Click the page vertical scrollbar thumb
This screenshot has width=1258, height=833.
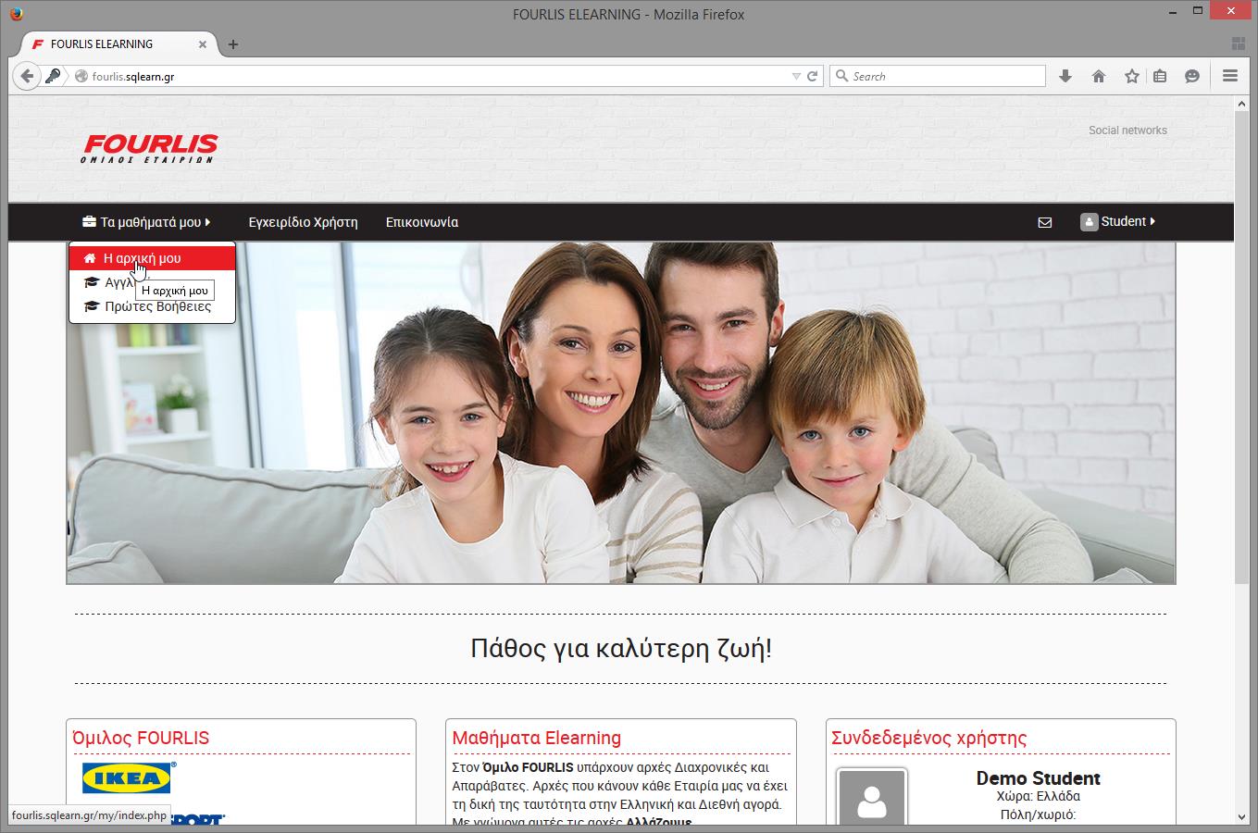(x=1241, y=347)
